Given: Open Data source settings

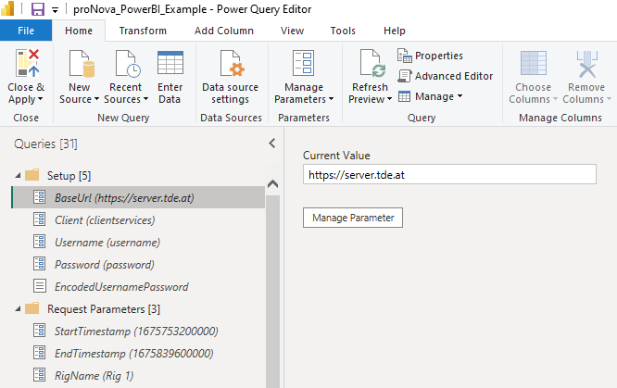Looking at the screenshot, I should click(231, 67).
